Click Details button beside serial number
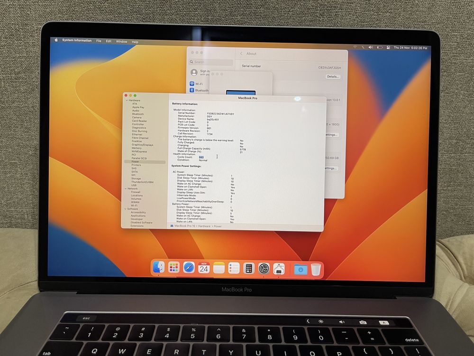474x356 pixels. pos(333,76)
